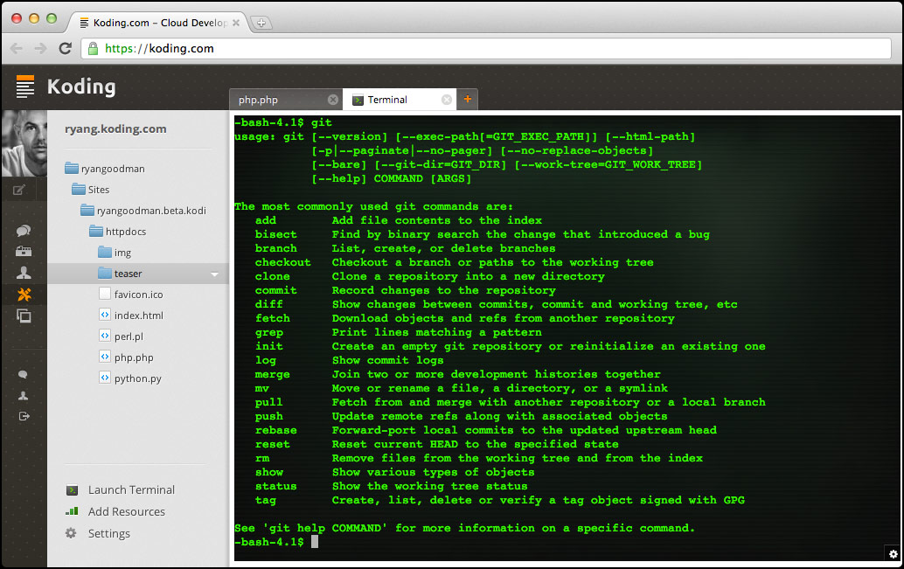
Task: Click the 'See git help COMMAND' line
Action: [x=465, y=528]
